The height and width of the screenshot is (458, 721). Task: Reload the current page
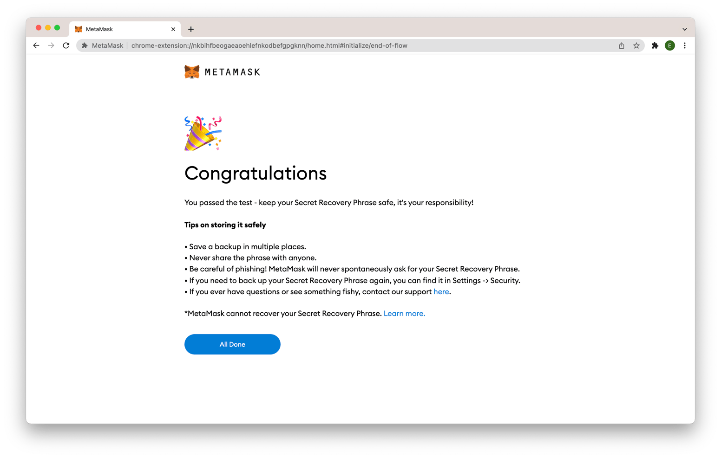pos(66,45)
